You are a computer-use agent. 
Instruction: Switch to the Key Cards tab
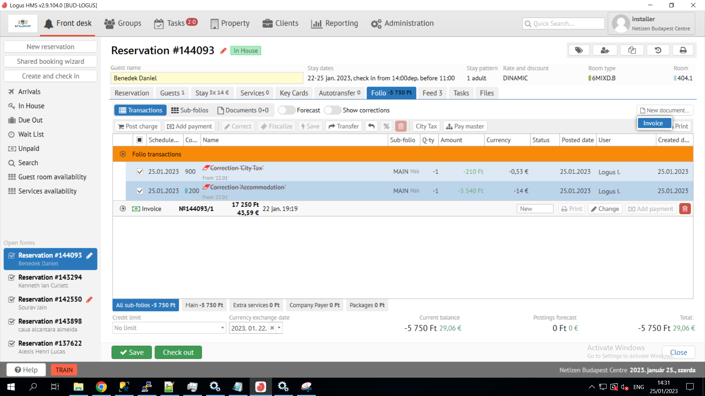click(x=294, y=93)
